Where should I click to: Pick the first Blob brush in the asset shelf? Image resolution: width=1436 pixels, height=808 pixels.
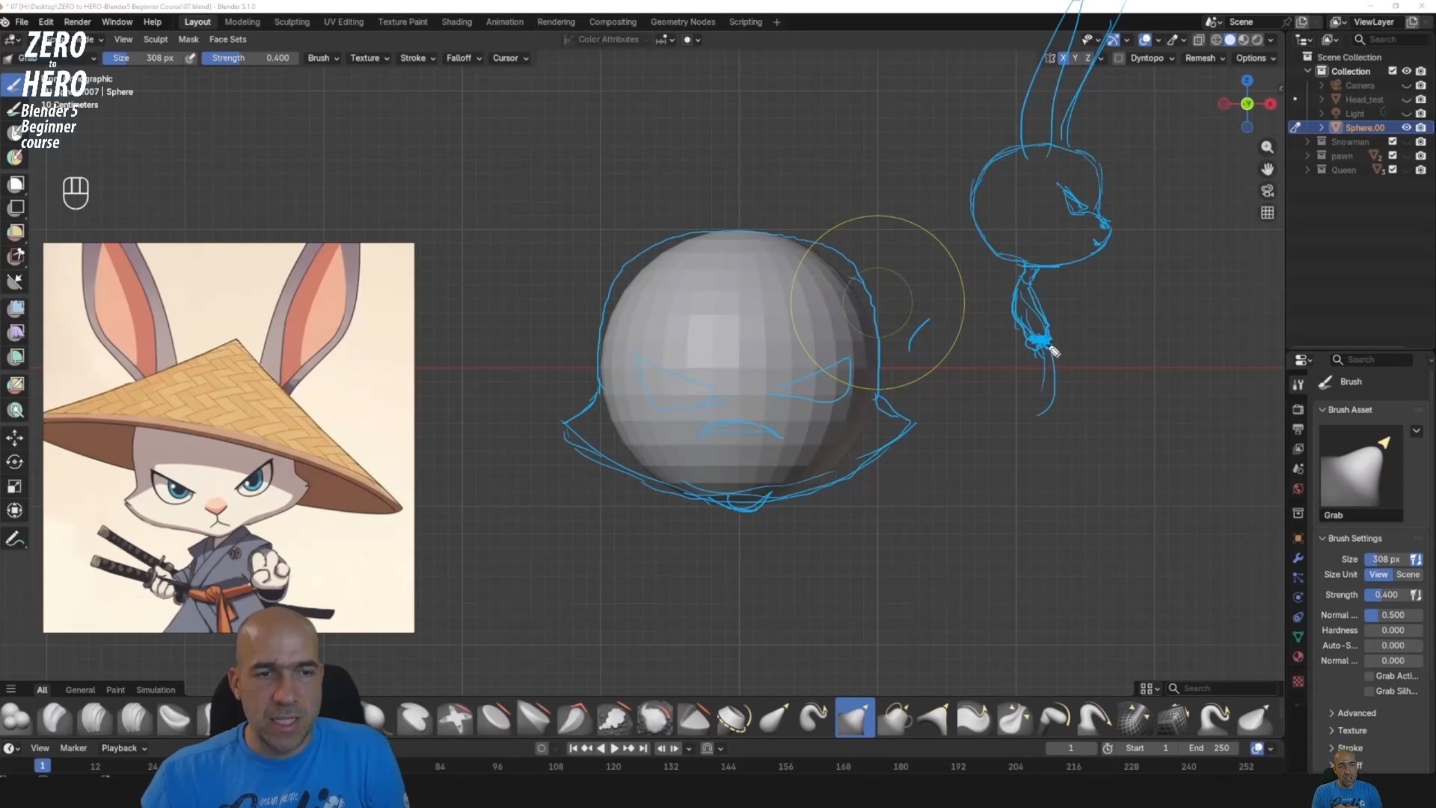pyautogui.click(x=16, y=718)
